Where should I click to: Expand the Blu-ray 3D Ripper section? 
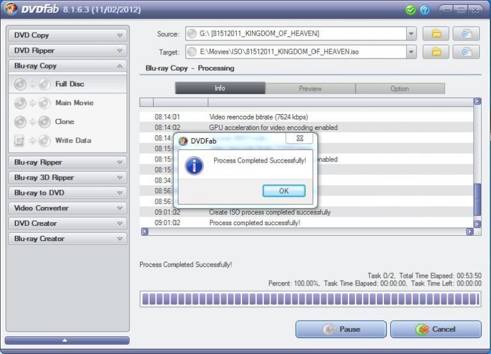67,178
